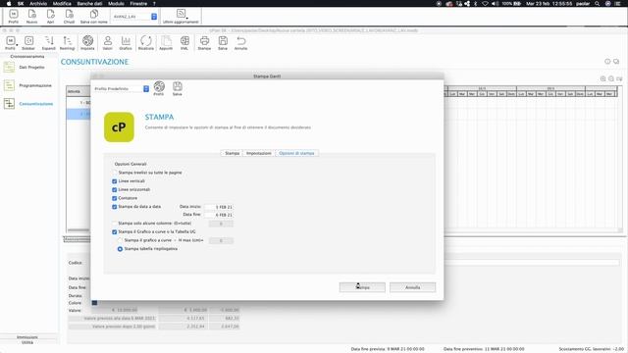Open the Immissioni panel at sidebar bottom

27,337
